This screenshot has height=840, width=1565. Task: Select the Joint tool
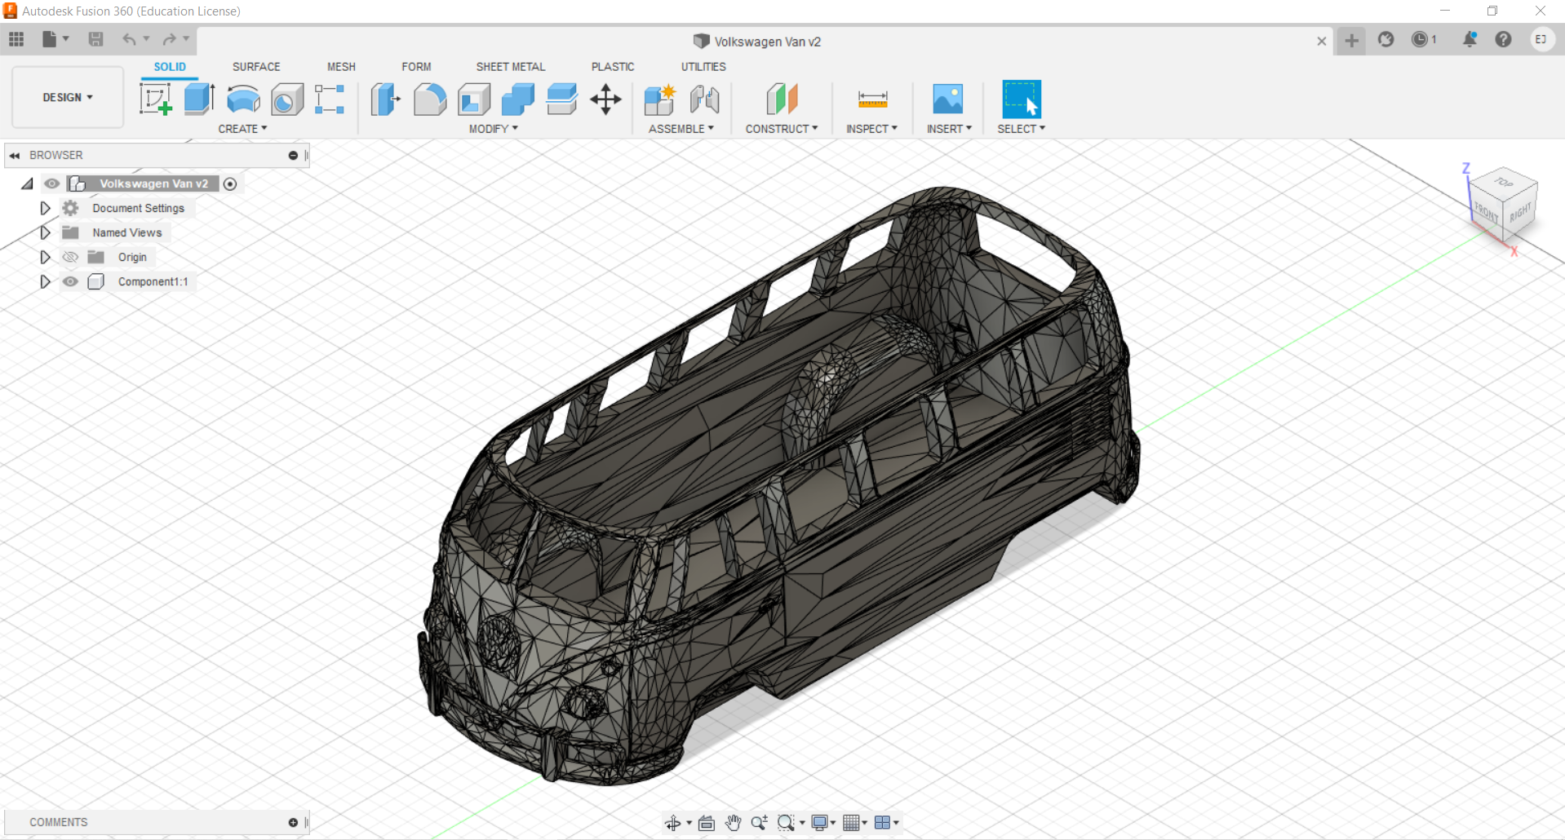tap(704, 99)
